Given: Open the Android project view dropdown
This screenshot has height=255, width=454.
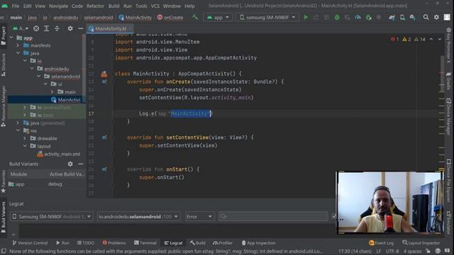Looking at the screenshot, I should [x=21, y=28].
